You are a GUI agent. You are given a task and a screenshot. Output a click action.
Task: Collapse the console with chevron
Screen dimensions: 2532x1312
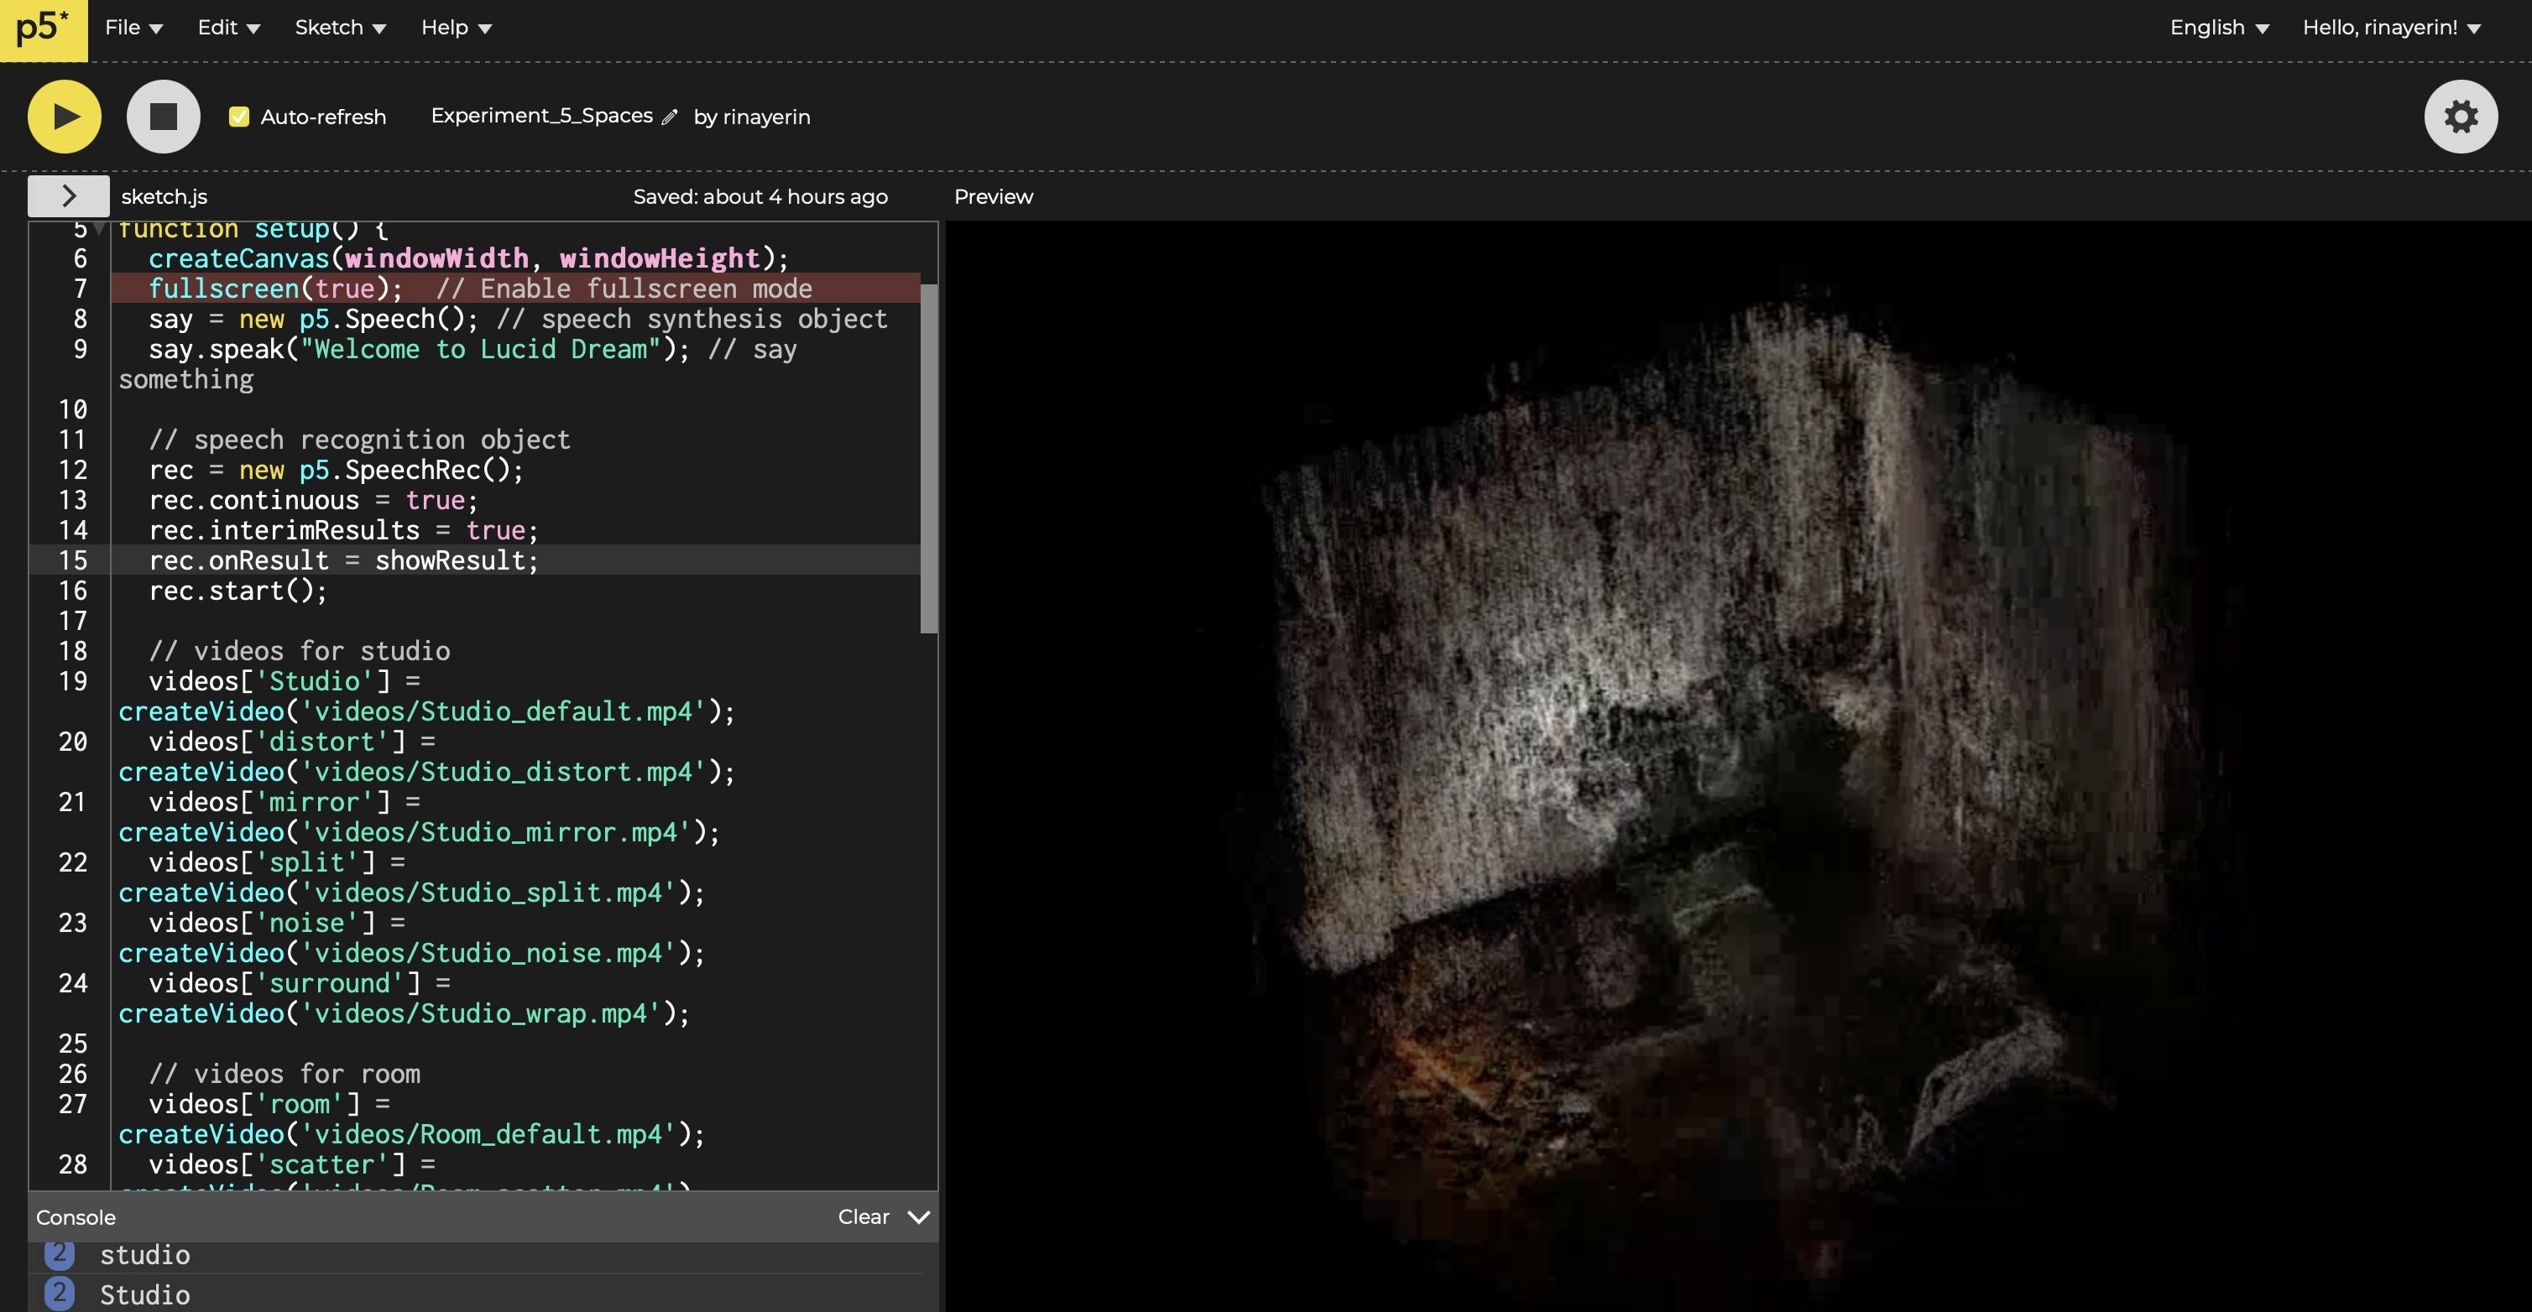(x=919, y=1218)
